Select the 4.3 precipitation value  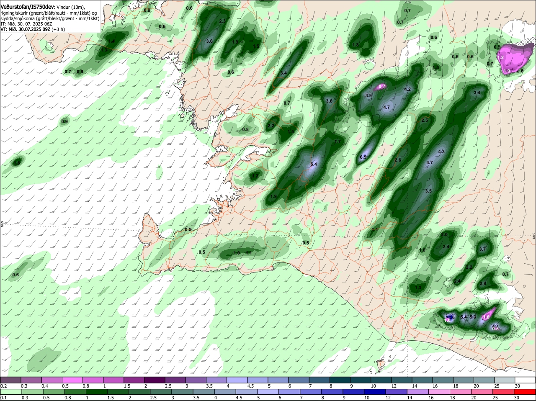[441, 152]
